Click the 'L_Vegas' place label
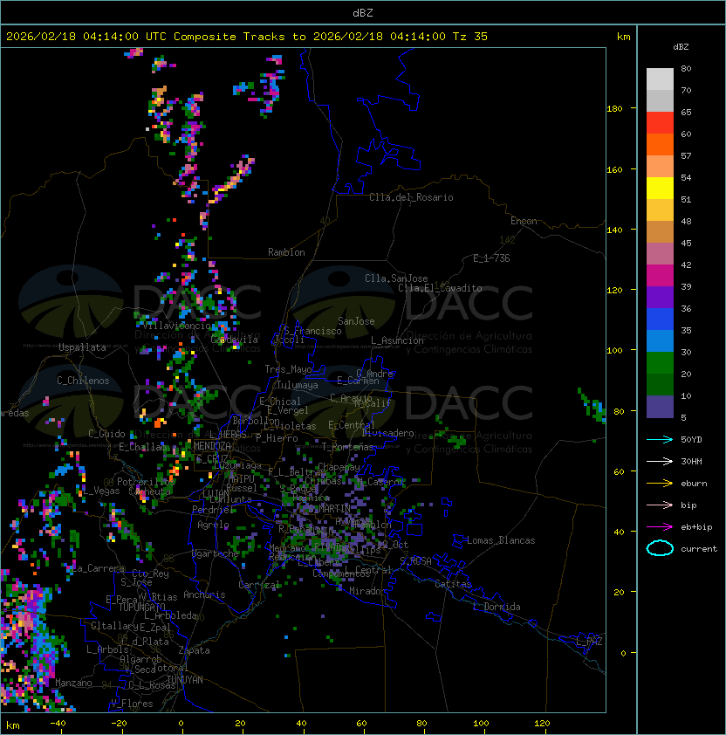This screenshot has height=735, width=726. tap(101, 491)
